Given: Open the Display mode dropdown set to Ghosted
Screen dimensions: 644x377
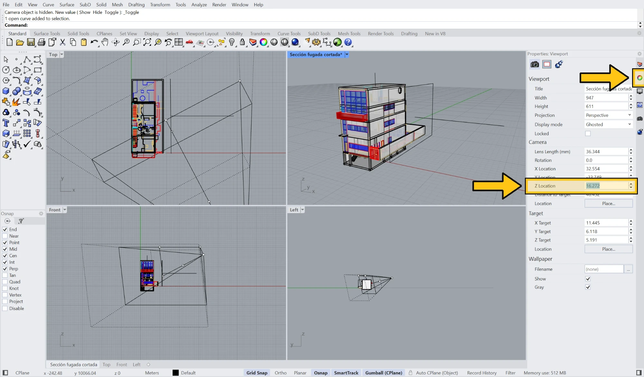Looking at the screenshot, I should pos(608,125).
